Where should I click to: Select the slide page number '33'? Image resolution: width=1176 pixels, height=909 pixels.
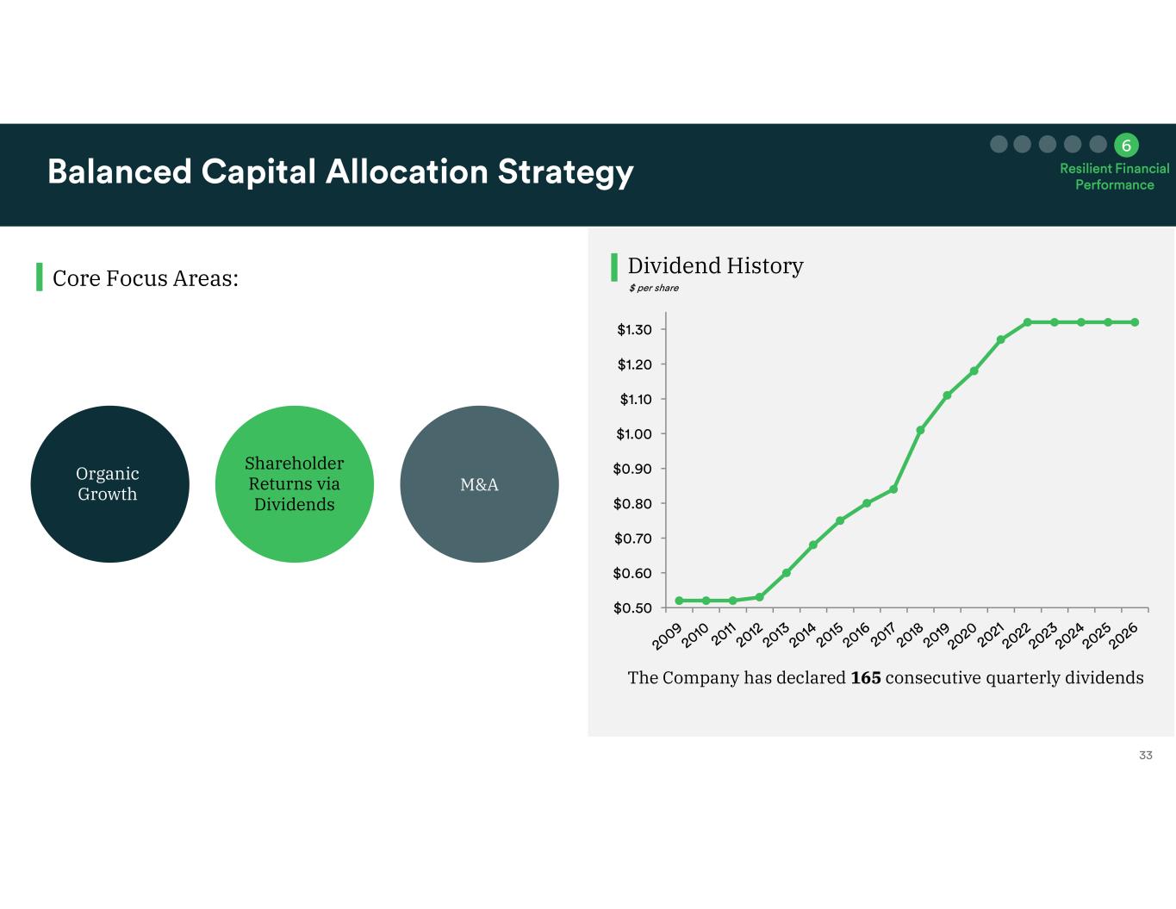point(1145,755)
